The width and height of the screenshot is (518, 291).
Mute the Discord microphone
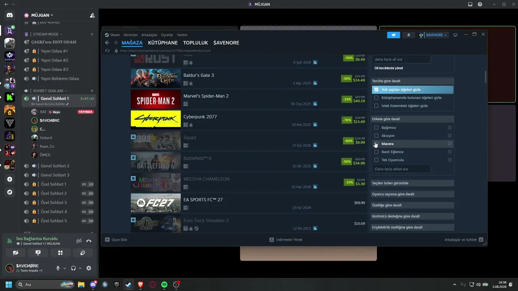tap(58, 268)
